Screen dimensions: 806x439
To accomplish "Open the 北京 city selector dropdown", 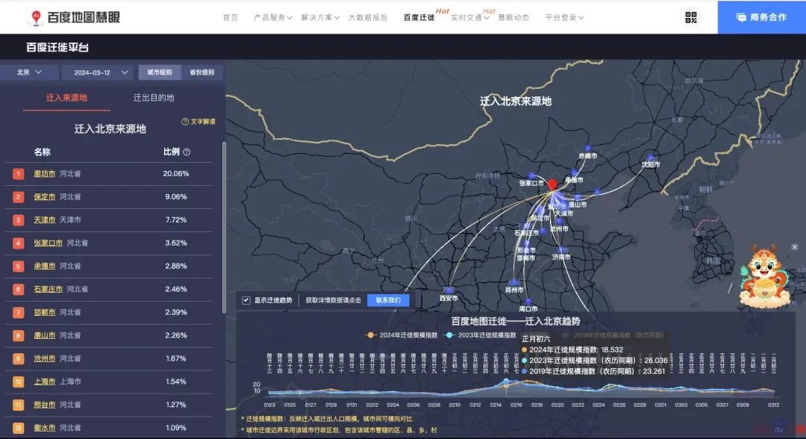I will click(29, 72).
